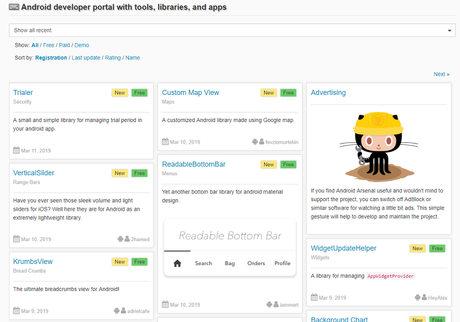Click calendar icon on ReadableBottomBar card
460x322 pixels.
coord(165,305)
